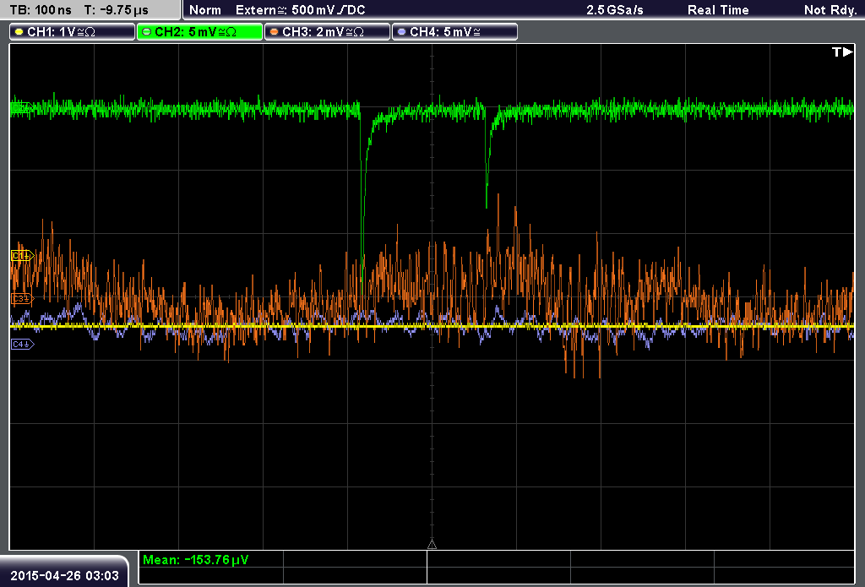Click the C1 ground level marker
Screen dimensions: 865x587
click(x=23, y=255)
